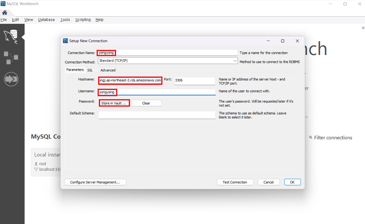Open the Tools menu
365x224 pixels.
point(65,20)
